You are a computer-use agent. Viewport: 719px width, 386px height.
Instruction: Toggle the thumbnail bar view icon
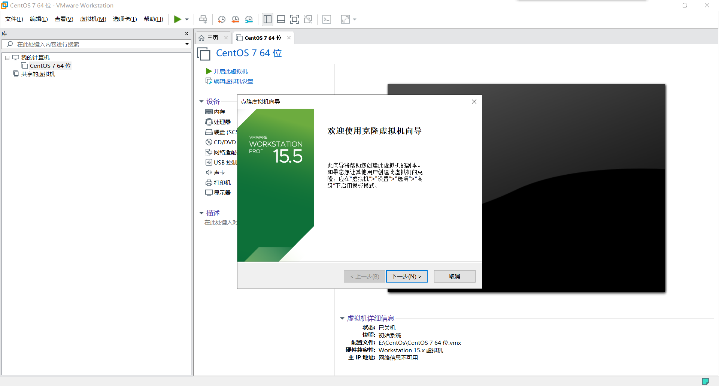(281, 19)
